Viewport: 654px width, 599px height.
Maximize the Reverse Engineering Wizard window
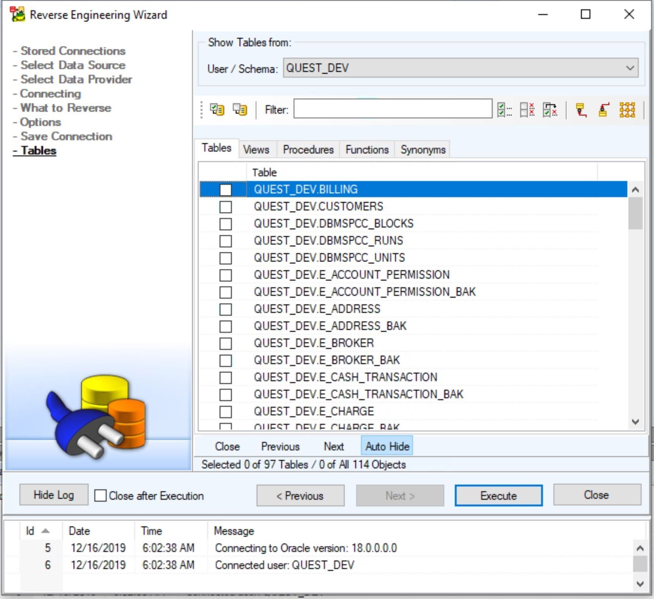point(586,14)
